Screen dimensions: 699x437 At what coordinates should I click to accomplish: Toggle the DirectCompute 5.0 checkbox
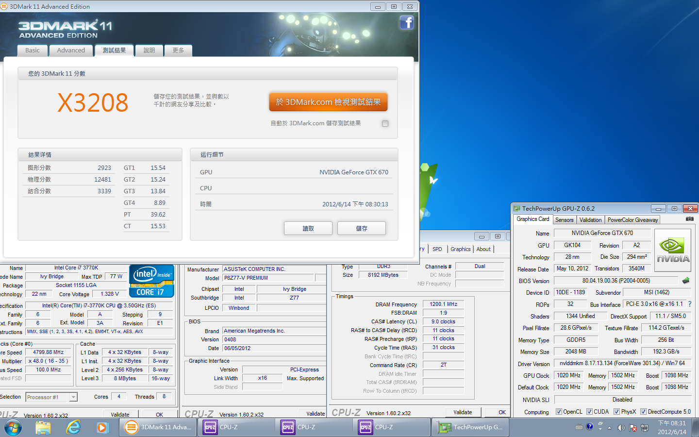[643, 411]
